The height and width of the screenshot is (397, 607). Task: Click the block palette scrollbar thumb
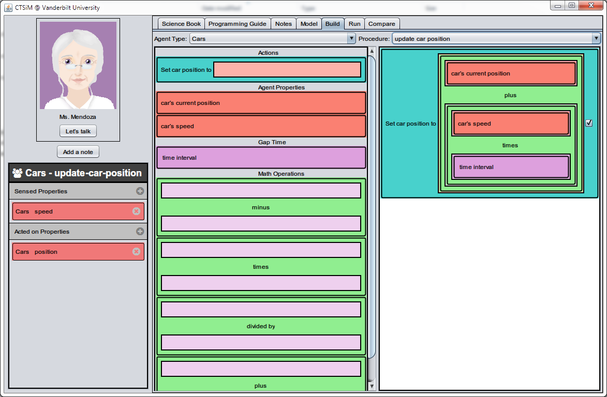click(x=371, y=207)
